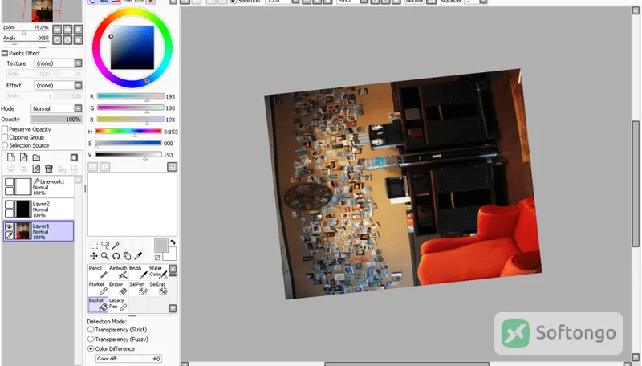
Task: Open the Texture dropdown
Action: click(x=78, y=63)
